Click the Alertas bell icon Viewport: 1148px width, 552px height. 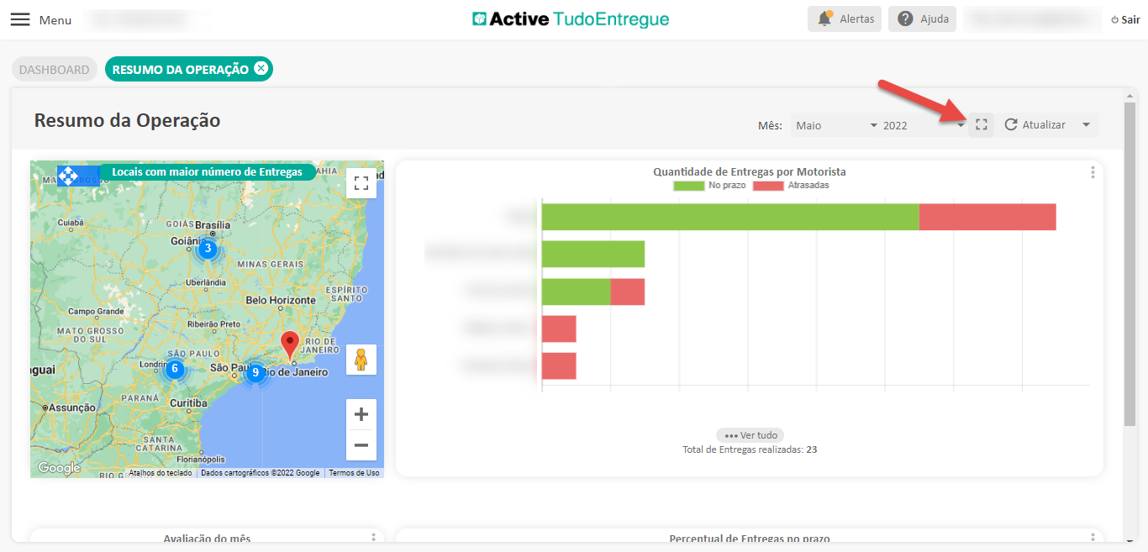tap(825, 18)
